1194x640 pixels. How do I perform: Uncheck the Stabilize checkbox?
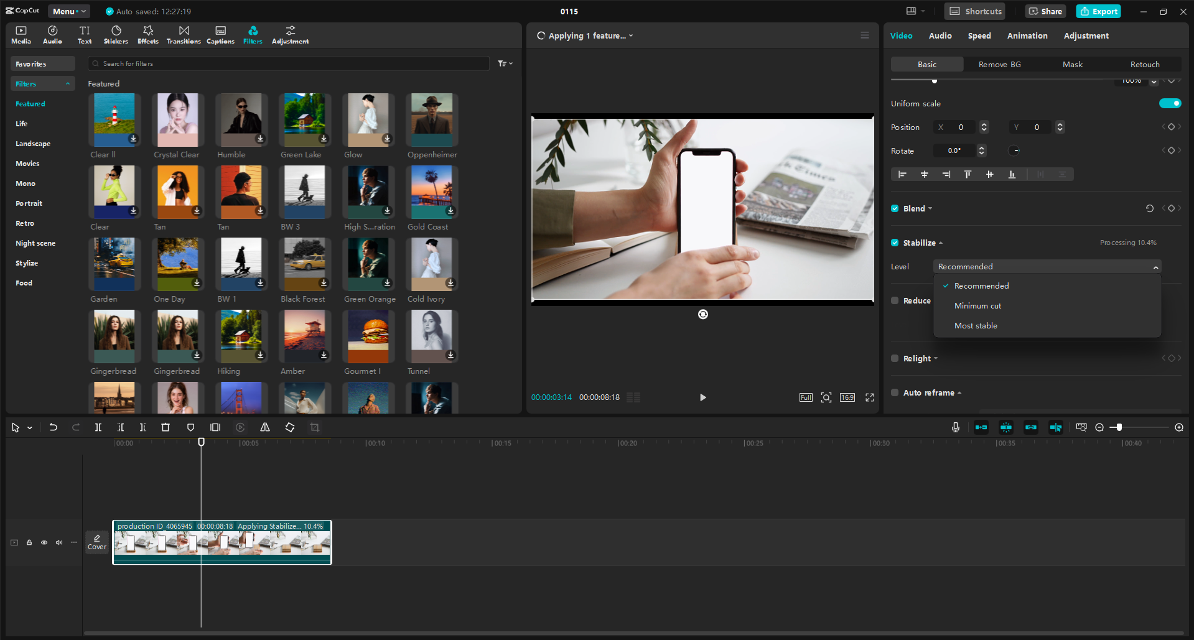(895, 243)
